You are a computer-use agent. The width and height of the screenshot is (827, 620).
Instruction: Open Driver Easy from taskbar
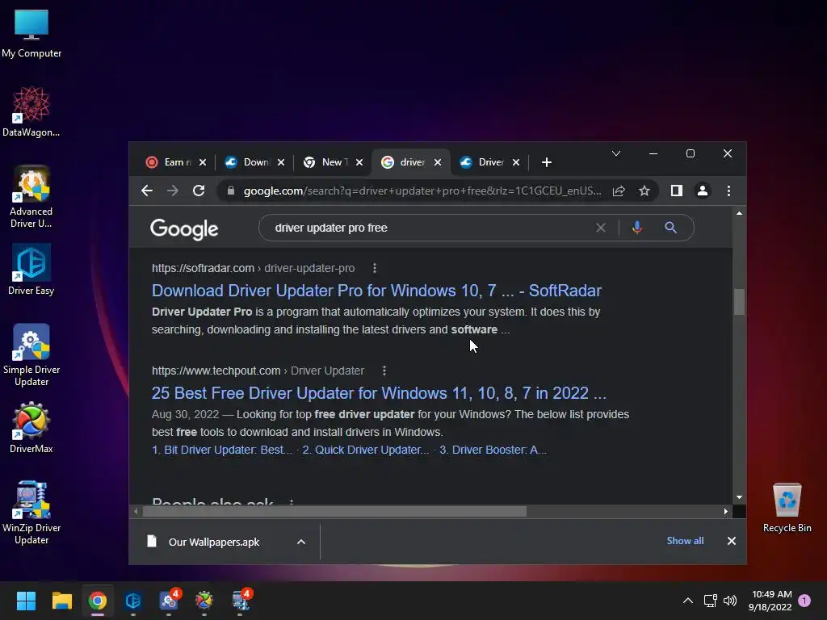tap(133, 601)
